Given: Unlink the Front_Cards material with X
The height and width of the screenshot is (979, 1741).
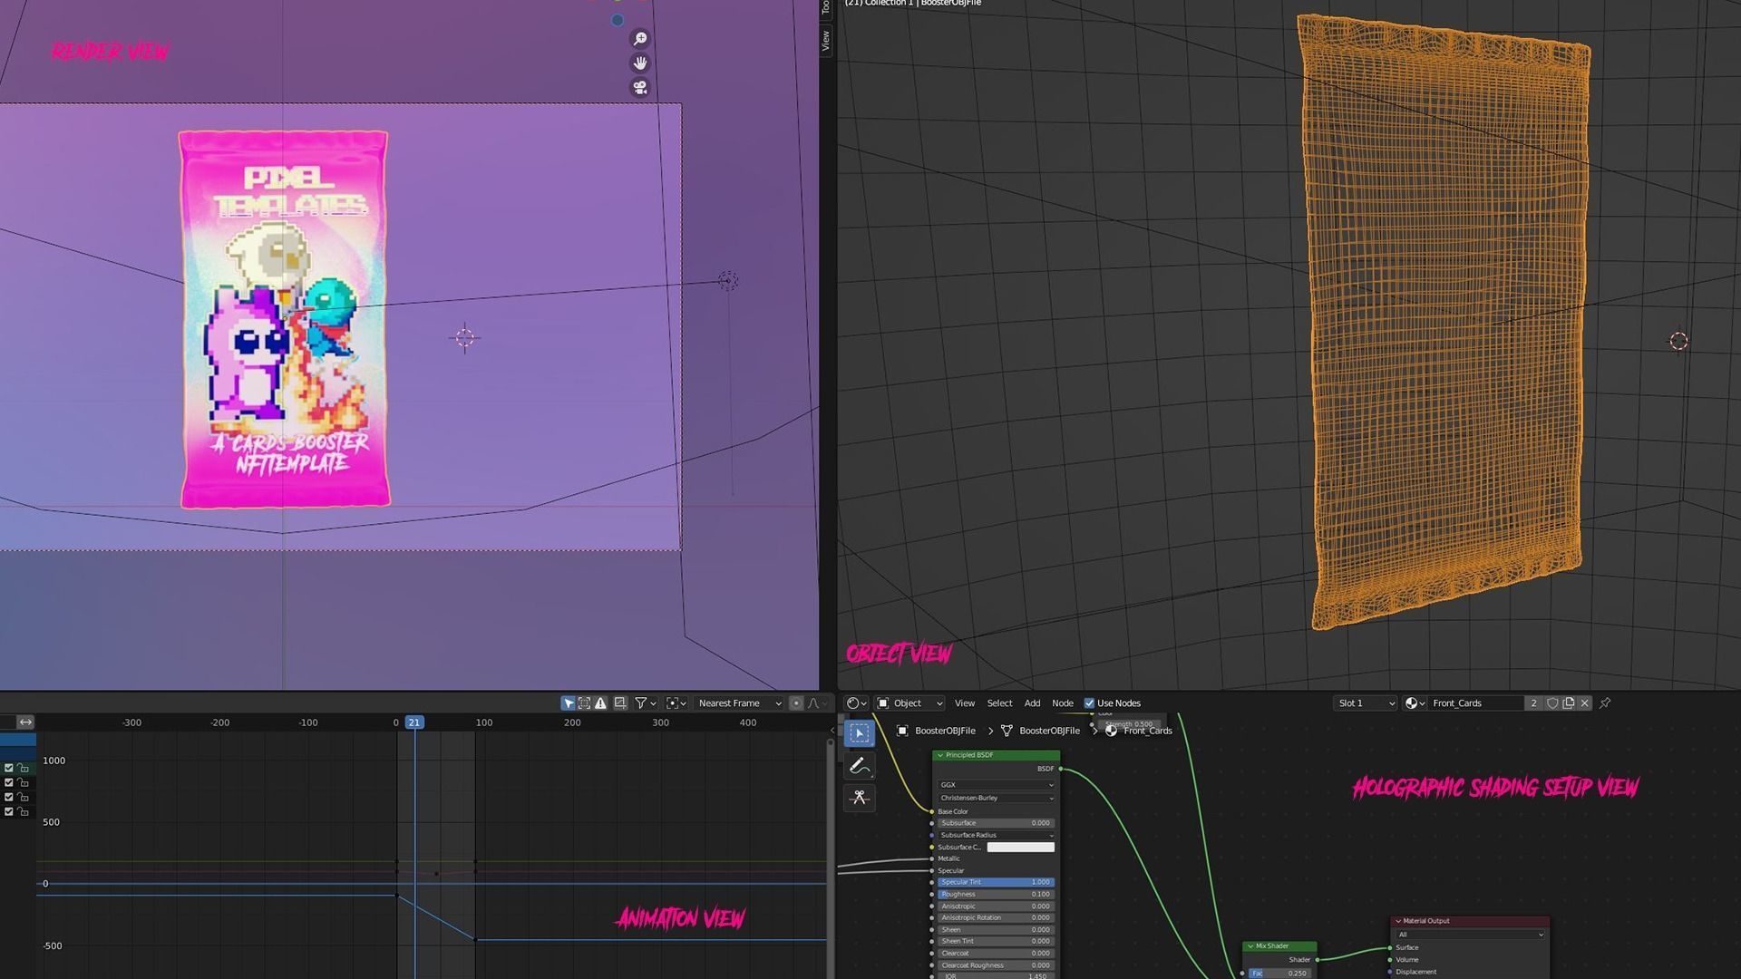Looking at the screenshot, I should tap(1585, 703).
